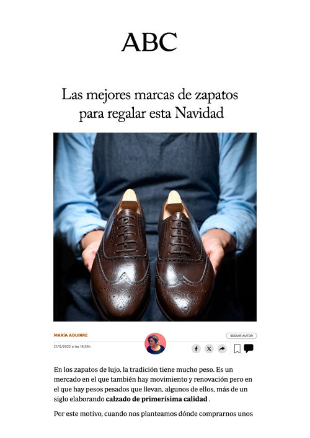Follow author with Seguir Autor button

[x=241, y=336]
